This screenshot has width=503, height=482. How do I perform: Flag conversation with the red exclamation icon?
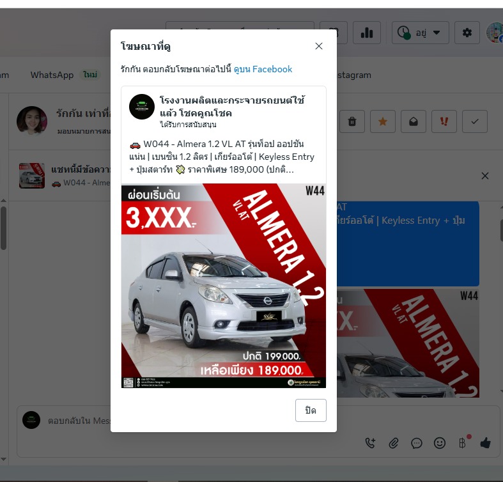click(444, 121)
